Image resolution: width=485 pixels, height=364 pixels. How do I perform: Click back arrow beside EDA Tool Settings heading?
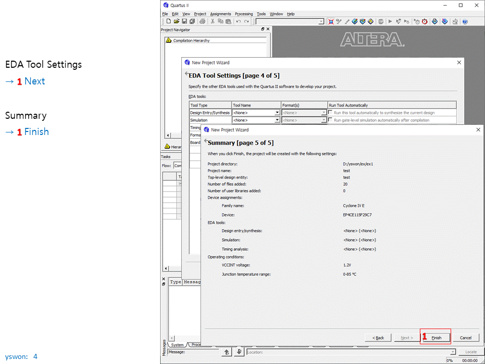tap(186, 74)
